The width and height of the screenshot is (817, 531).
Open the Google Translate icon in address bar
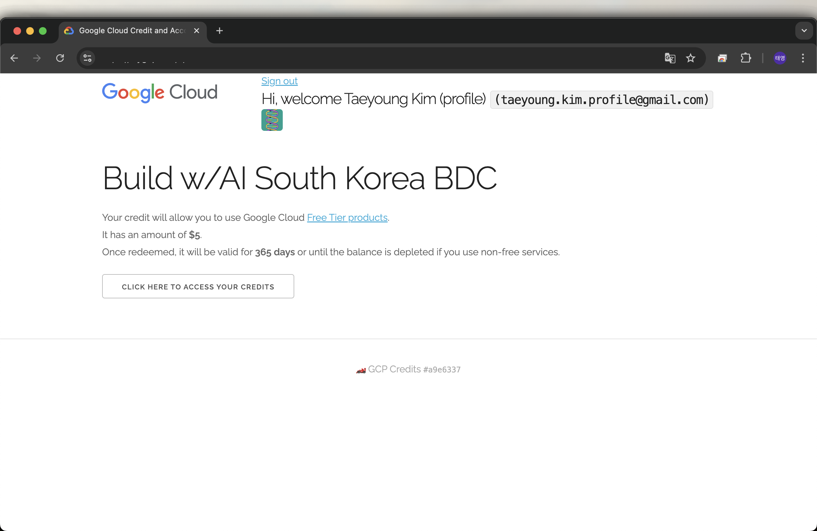click(670, 58)
